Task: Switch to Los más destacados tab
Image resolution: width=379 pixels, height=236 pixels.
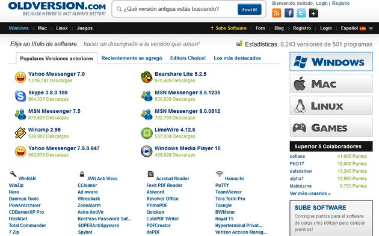Action: (237, 58)
